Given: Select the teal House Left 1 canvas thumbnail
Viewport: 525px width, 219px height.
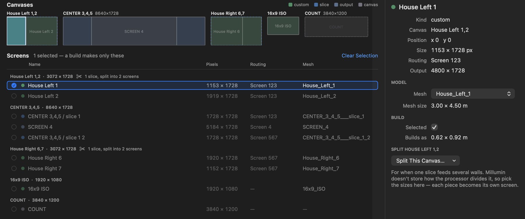Looking at the screenshot, I should [x=16, y=31].
